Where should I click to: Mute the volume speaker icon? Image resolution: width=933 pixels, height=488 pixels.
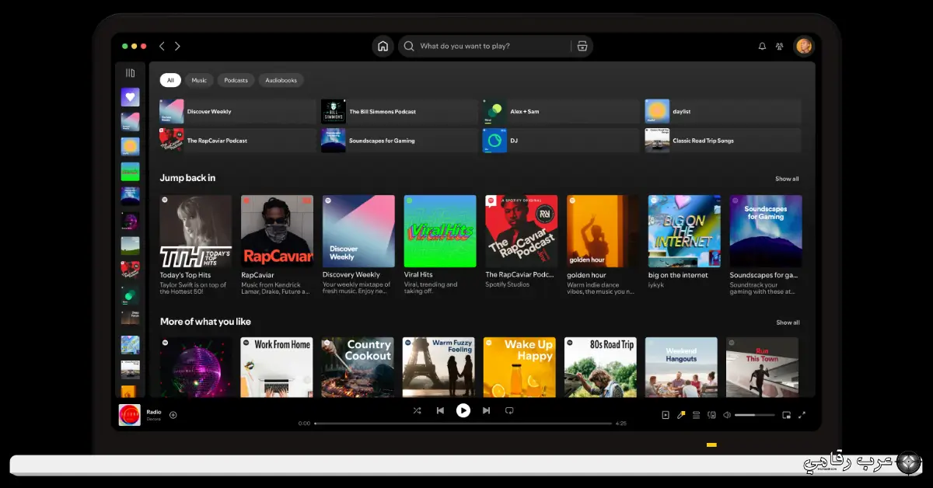point(727,415)
